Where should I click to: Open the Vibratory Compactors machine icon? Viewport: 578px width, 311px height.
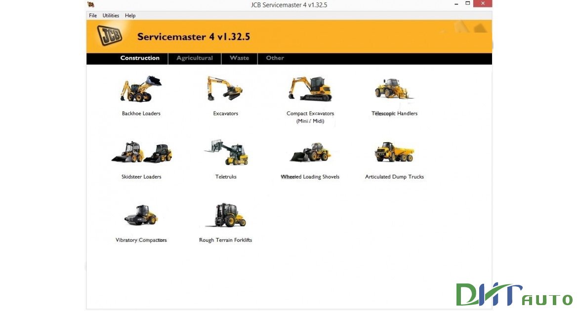[141, 215]
